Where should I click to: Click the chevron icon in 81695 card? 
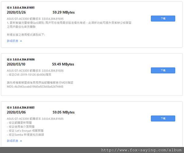click(21, 41)
